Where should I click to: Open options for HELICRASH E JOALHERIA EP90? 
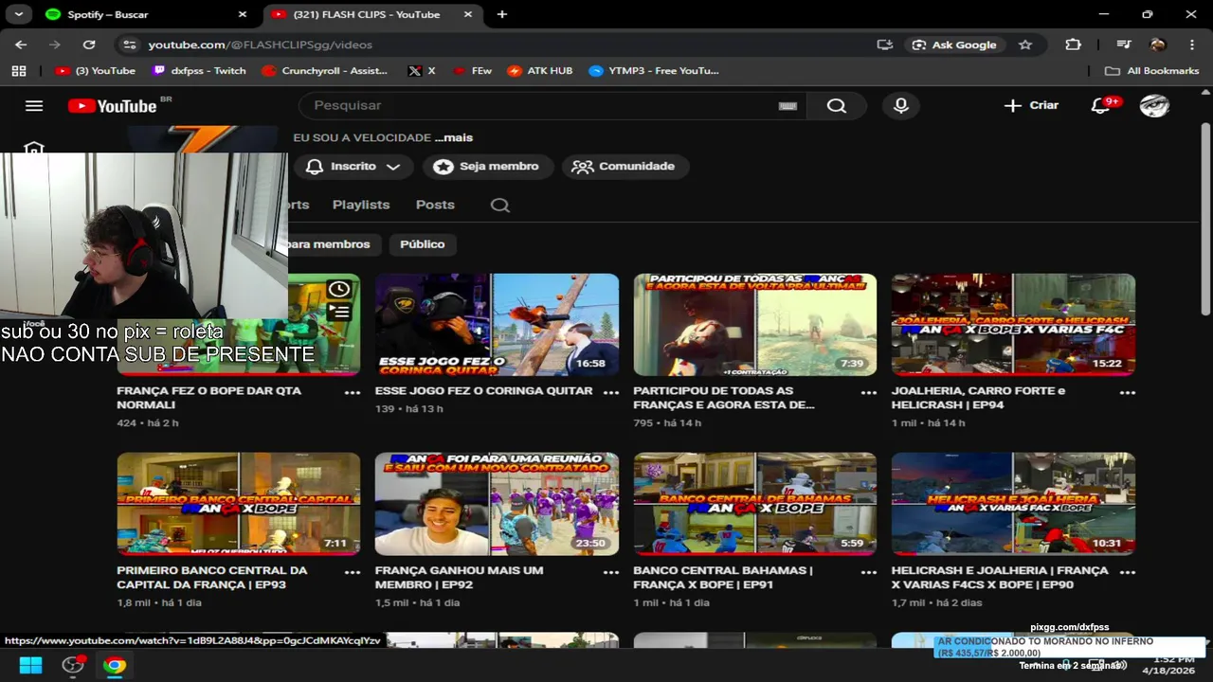pyautogui.click(x=1127, y=572)
